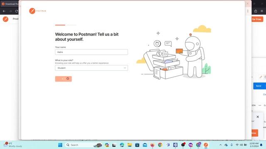Show hidden system tray icons
This screenshot has width=266, height=149.
pyautogui.click(x=221, y=145)
